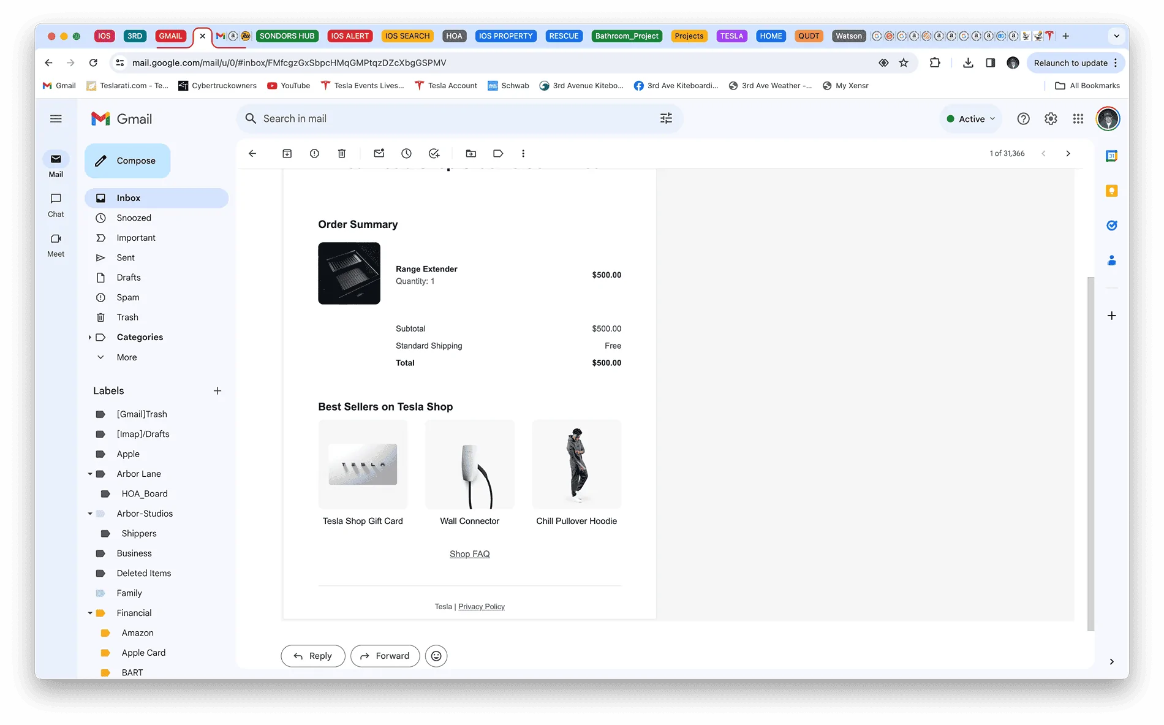The image size is (1164, 725).
Task: Open the Sent folder
Action: click(156, 257)
